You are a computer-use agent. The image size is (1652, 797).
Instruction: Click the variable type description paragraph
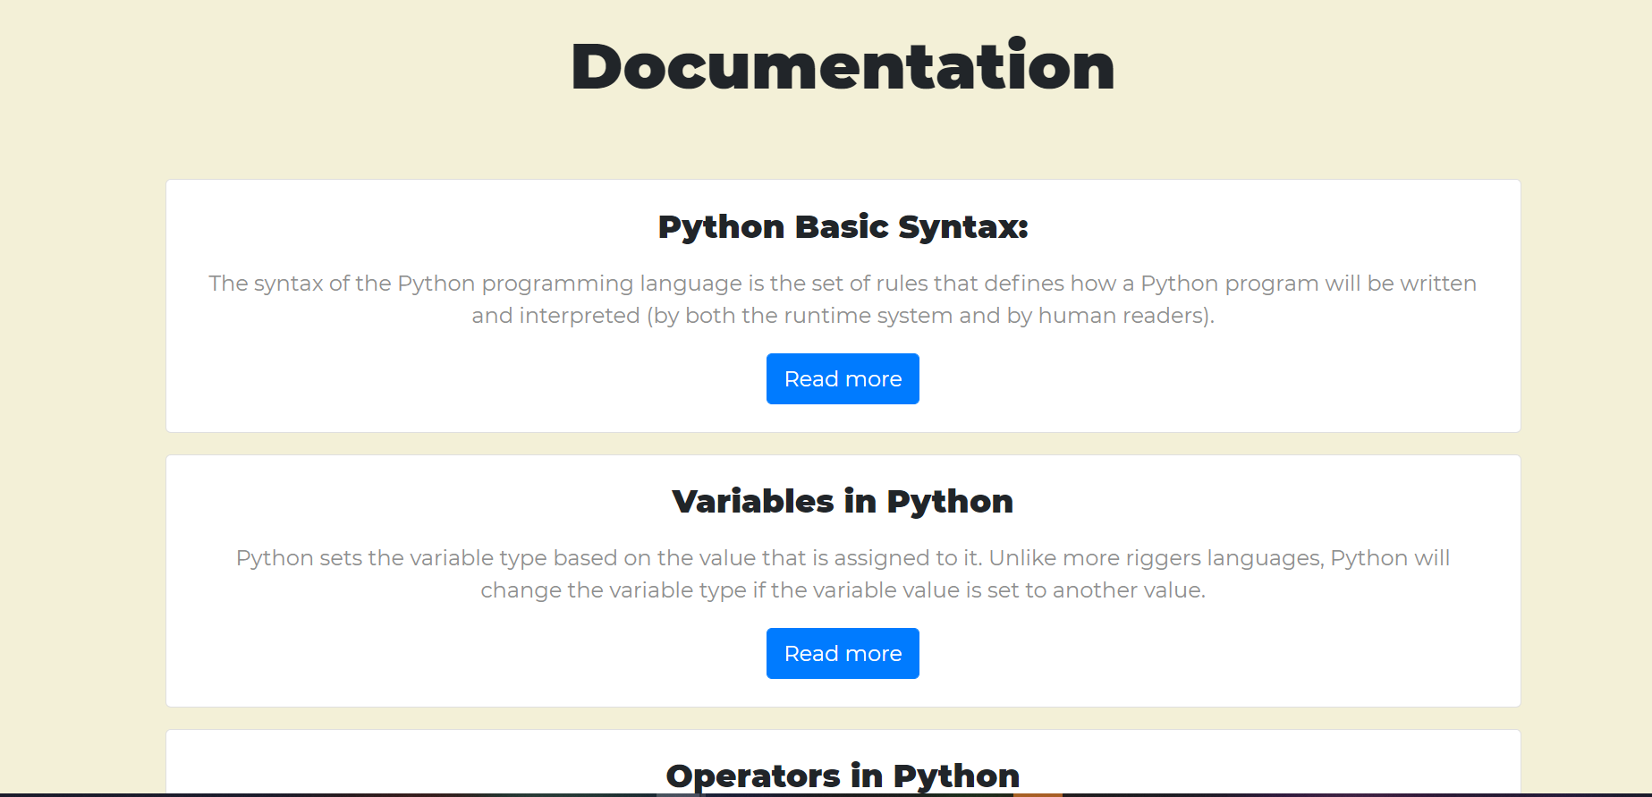click(843, 574)
